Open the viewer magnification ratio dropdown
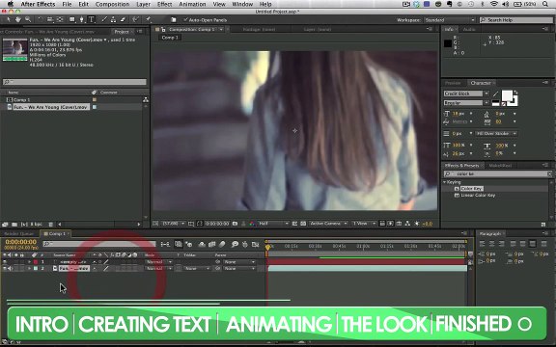Screen dimensions: 556x347 [x=174, y=224]
